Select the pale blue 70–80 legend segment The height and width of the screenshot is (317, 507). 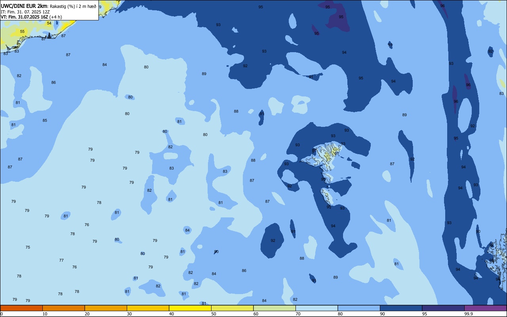point(316,308)
